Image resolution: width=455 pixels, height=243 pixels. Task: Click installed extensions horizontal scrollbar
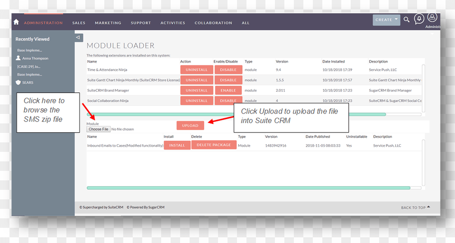pos(236,114)
